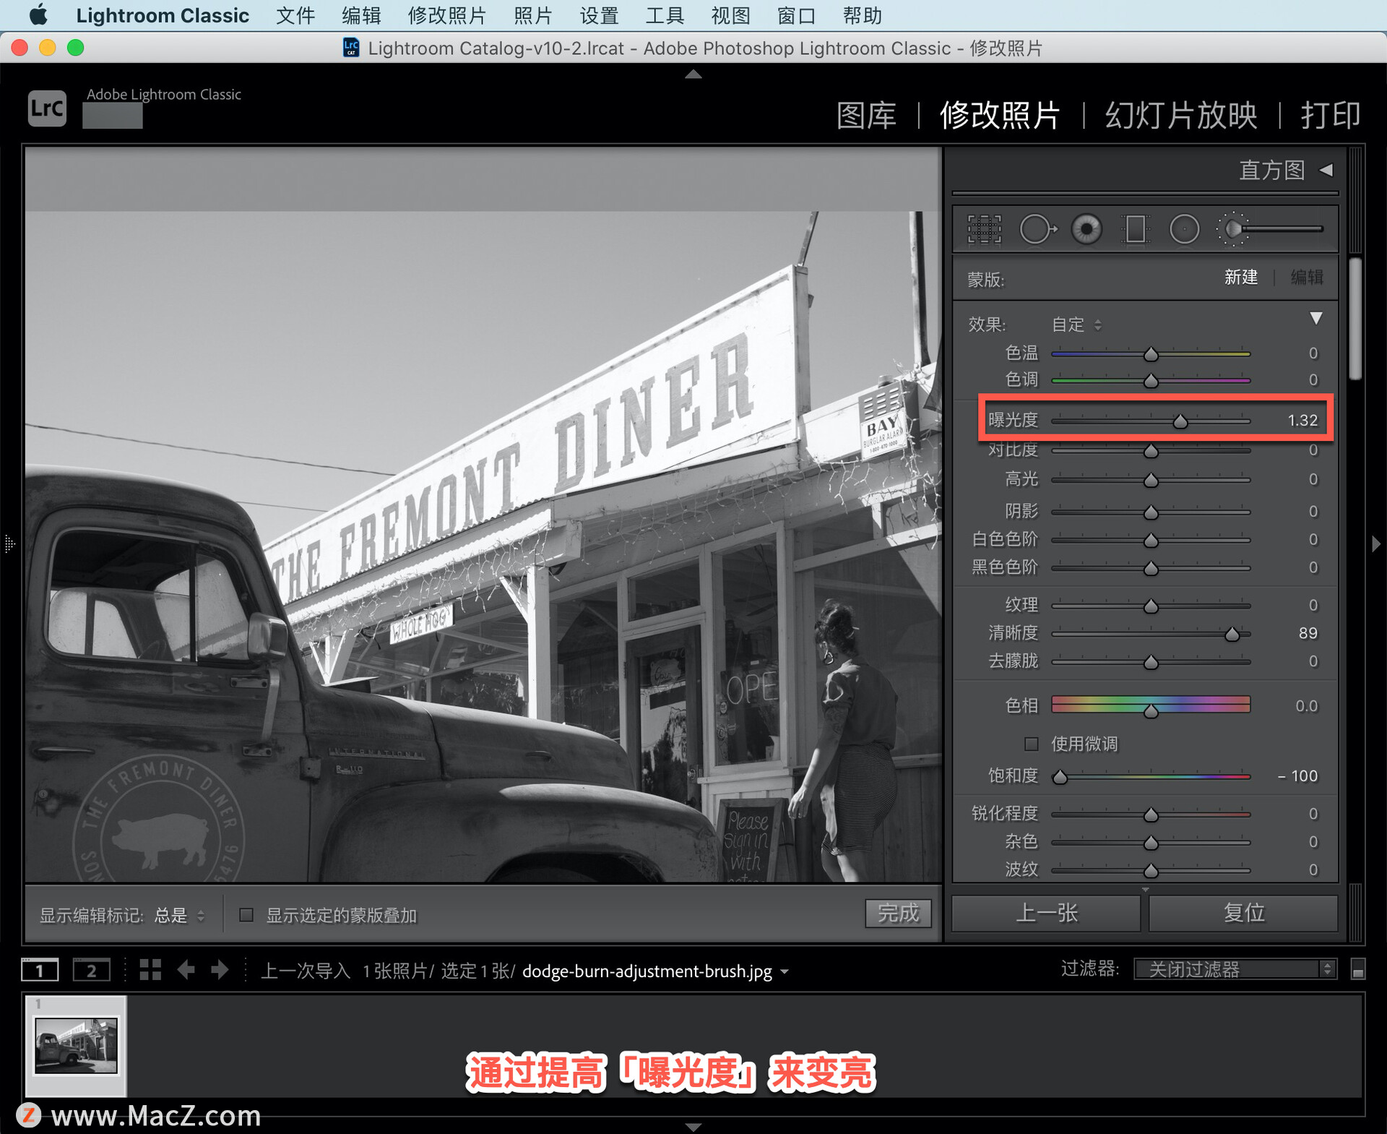Click the 饱和度 saturation slider handle
The width and height of the screenshot is (1387, 1134).
point(1060,777)
